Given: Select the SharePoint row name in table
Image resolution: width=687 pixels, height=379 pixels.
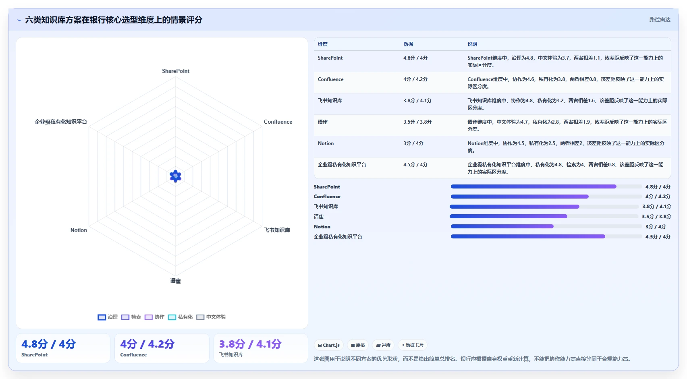Looking at the screenshot, I should tap(330, 58).
